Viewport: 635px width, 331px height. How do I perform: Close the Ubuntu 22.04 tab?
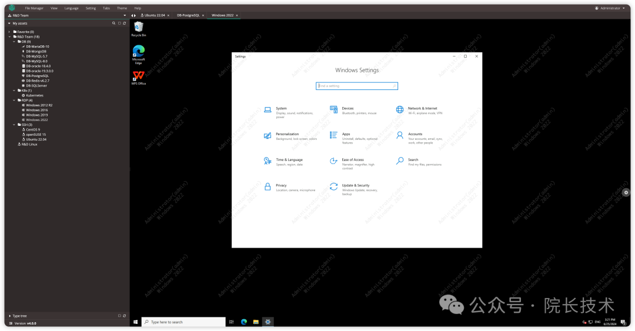(168, 15)
